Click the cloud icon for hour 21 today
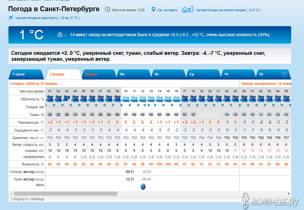The height and width of the screenshot is (210, 304). pos(218,99)
